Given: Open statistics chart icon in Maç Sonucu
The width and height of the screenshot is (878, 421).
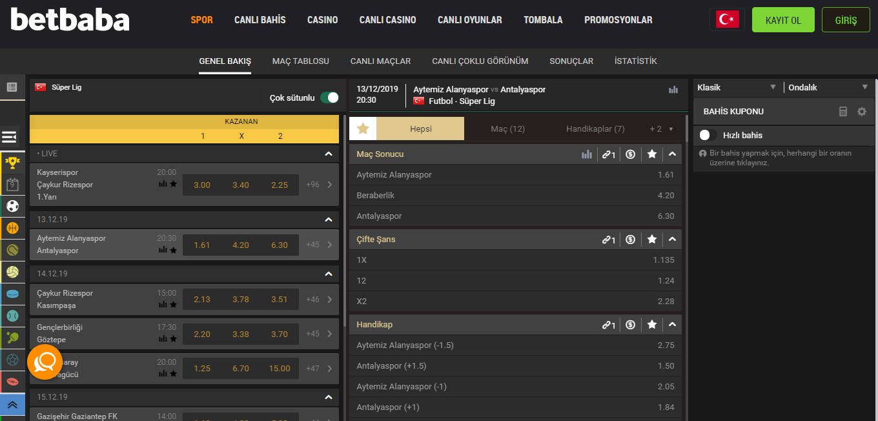Looking at the screenshot, I should pos(587,154).
